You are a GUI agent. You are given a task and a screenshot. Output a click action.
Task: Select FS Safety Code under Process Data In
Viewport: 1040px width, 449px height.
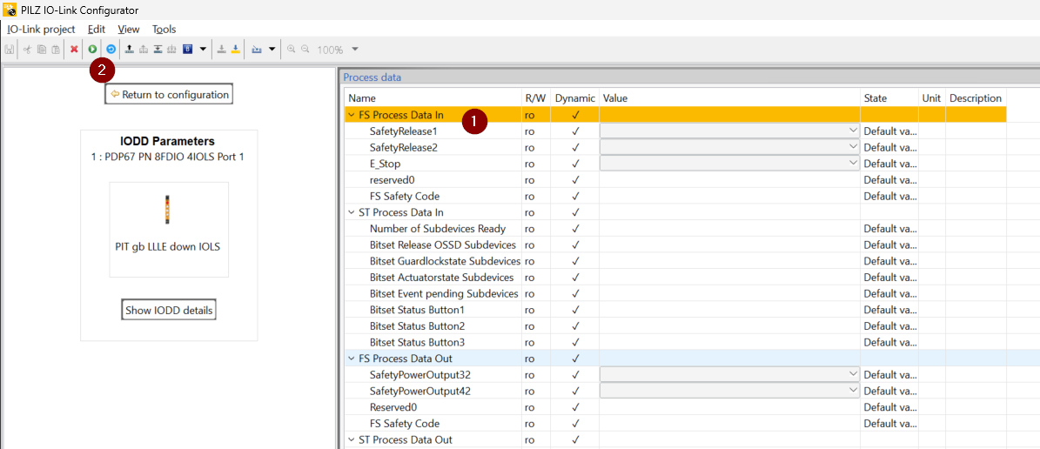pyautogui.click(x=676, y=196)
